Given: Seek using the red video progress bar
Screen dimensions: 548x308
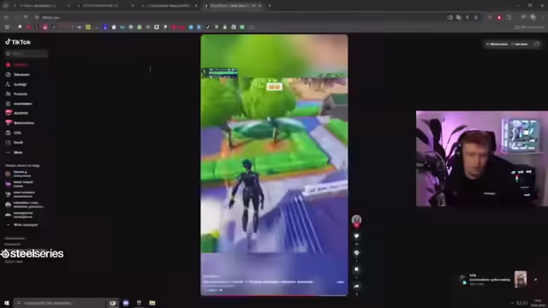Looking at the screenshot, I should [x=274, y=295].
